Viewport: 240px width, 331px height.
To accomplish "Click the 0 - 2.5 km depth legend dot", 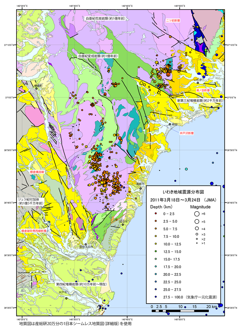I will tap(156, 214).
